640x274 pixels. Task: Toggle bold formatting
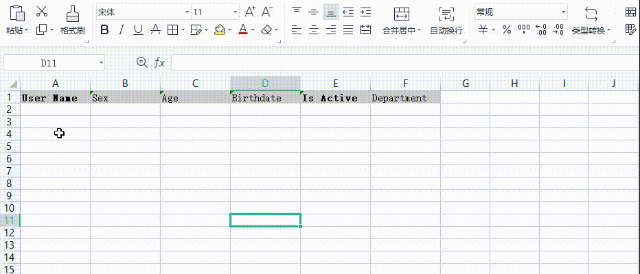point(104,29)
